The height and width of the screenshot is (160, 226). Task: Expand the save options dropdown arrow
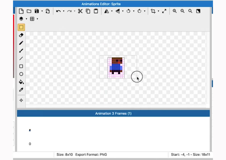pos(42,11)
